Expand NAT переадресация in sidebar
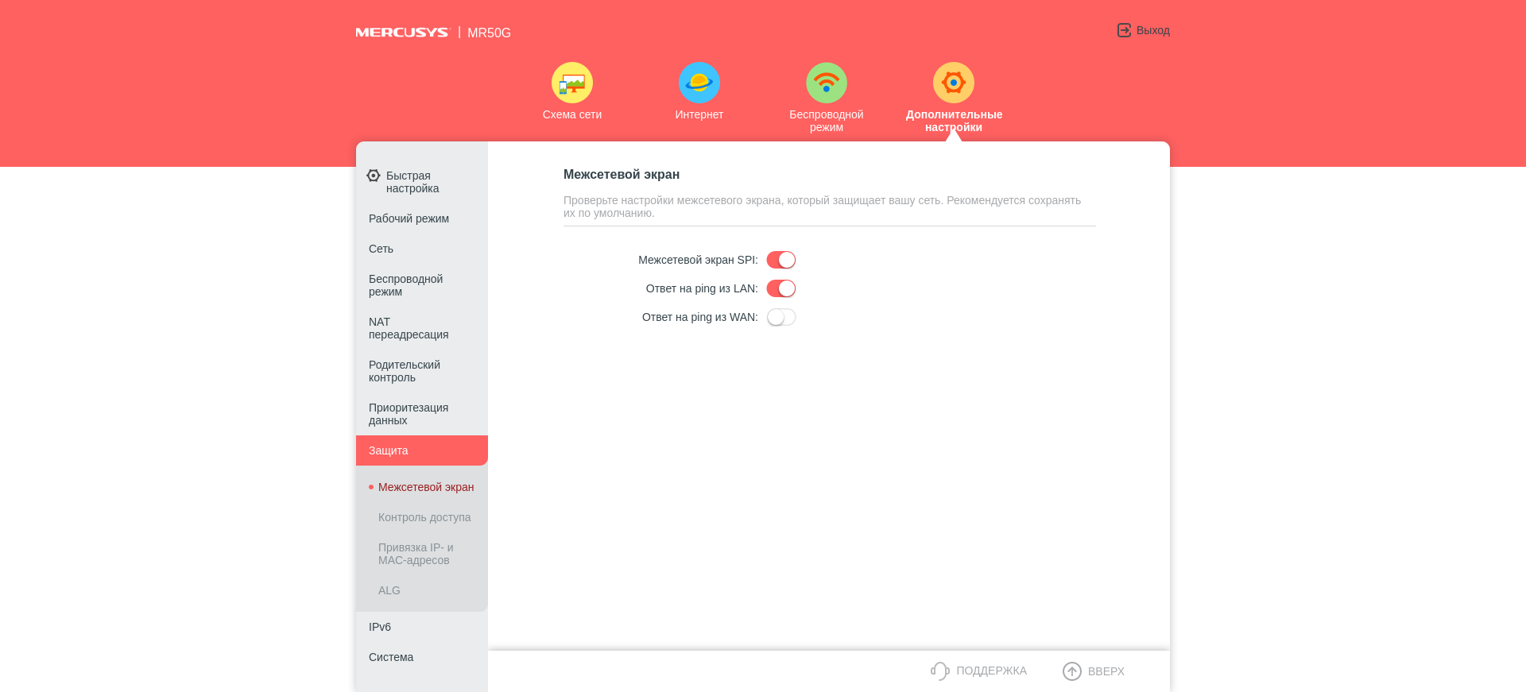The height and width of the screenshot is (692, 1526). pyautogui.click(x=409, y=328)
